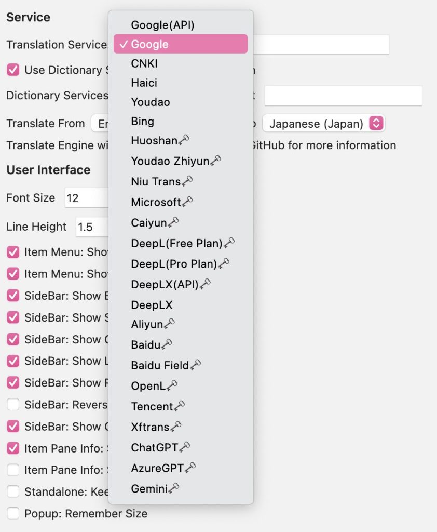This screenshot has height=532, width=437.
Task: Enable the SideBar: Reverse checkbox
Action: click(13, 404)
